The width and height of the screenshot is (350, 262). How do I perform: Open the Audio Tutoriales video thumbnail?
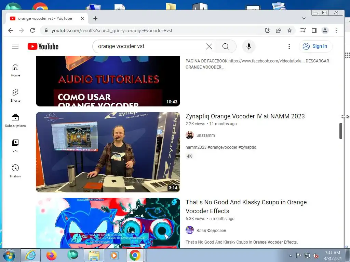pos(108,81)
